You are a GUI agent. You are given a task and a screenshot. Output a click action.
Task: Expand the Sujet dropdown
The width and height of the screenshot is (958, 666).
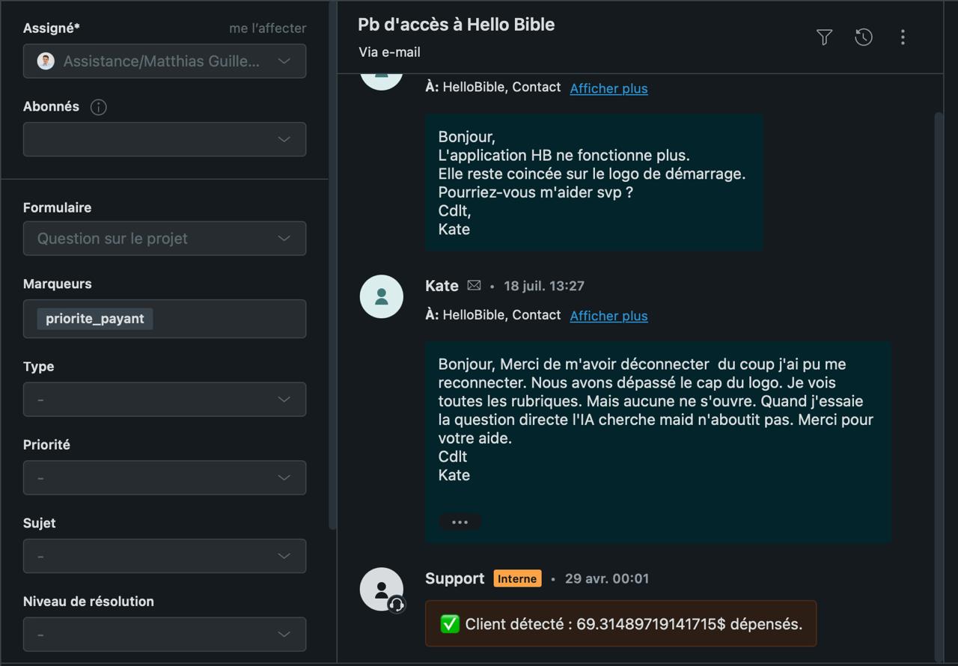point(165,556)
